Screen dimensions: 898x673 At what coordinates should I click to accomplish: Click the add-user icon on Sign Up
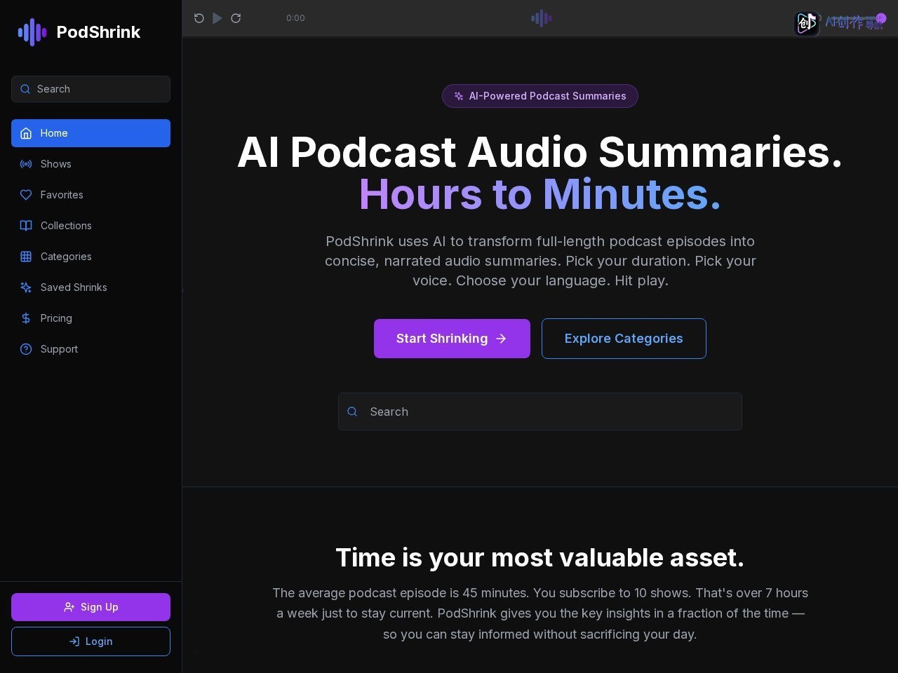[69, 607]
